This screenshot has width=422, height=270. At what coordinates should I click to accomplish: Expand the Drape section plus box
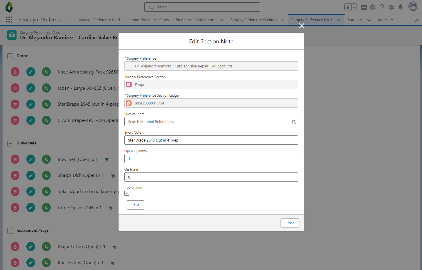[10, 56]
